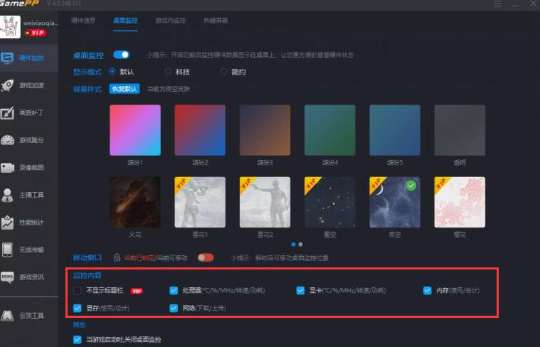Click the VIP badge next to 不显示标题栏
540x347 pixels.
click(137, 292)
